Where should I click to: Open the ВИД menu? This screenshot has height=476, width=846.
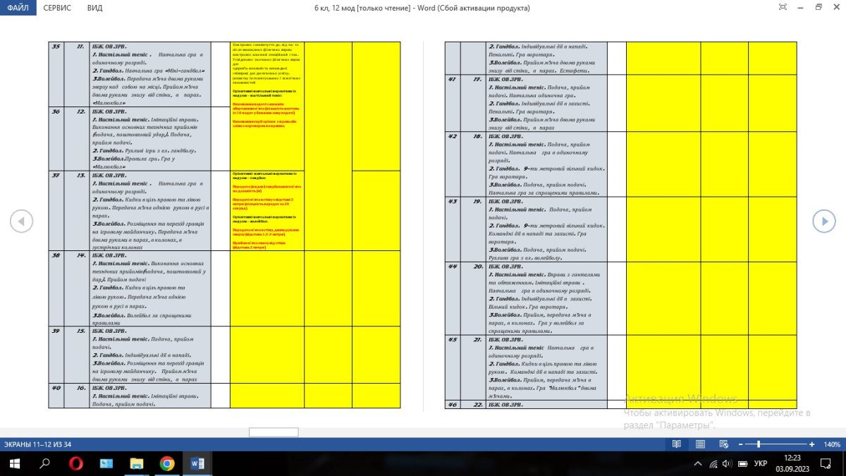(94, 7)
